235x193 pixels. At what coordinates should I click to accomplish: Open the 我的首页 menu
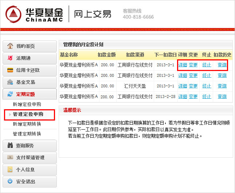point(30,46)
